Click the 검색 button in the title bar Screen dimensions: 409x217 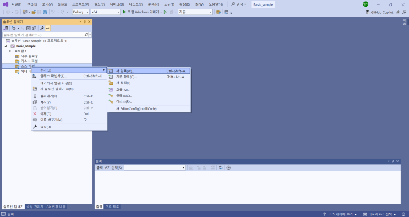[239, 4]
